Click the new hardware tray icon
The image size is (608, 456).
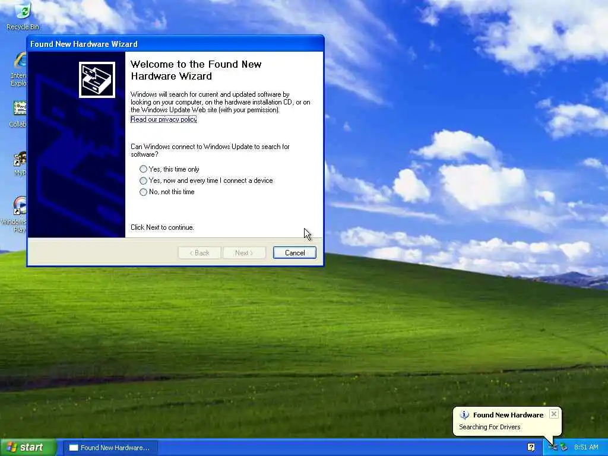tap(554, 447)
